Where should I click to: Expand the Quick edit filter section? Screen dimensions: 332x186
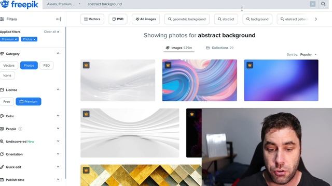(58, 167)
